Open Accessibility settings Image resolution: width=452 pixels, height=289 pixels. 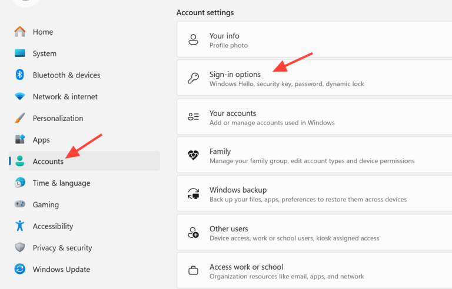(x=85, y=226)
